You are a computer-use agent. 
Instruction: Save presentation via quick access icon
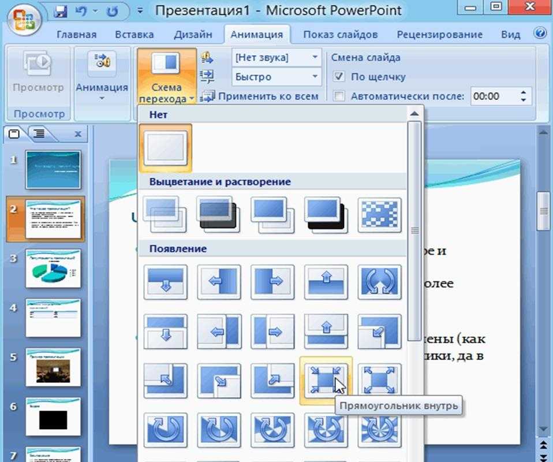(x=60, y=12)
